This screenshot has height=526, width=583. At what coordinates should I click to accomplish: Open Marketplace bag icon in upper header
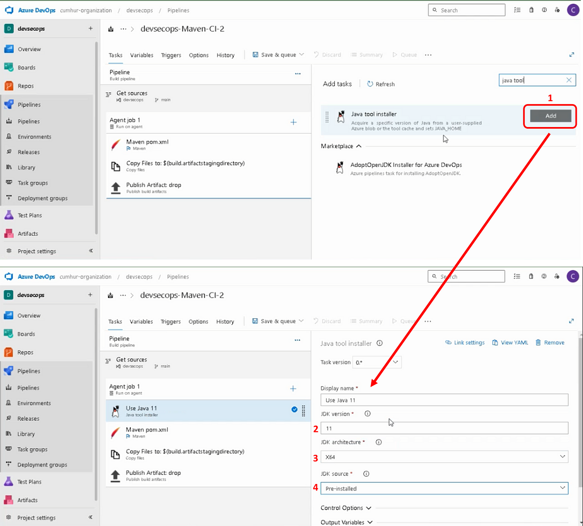pyautogui.click(x=531, y=10)
